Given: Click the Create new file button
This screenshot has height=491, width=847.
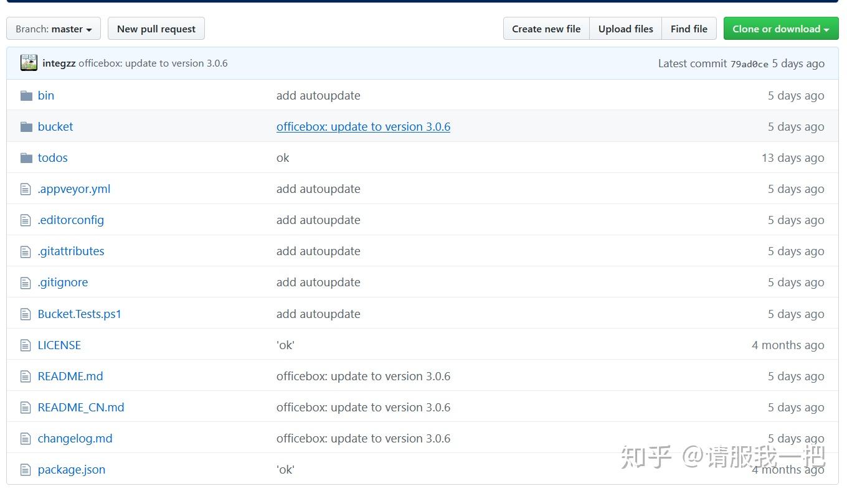Looking at the screenshot, I should pos(546,29).
